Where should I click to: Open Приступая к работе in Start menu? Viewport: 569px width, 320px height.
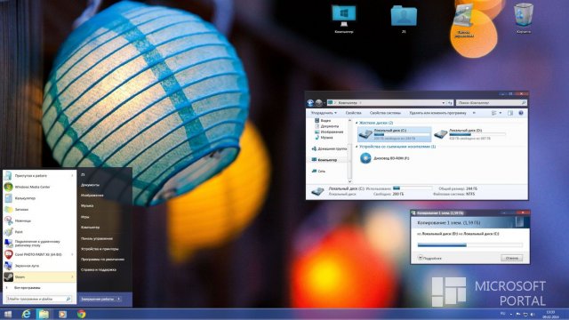coord(31,176)
